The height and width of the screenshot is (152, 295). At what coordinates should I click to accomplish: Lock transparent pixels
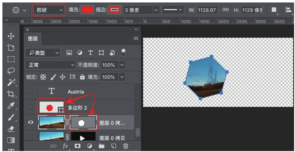pos(43,77)
